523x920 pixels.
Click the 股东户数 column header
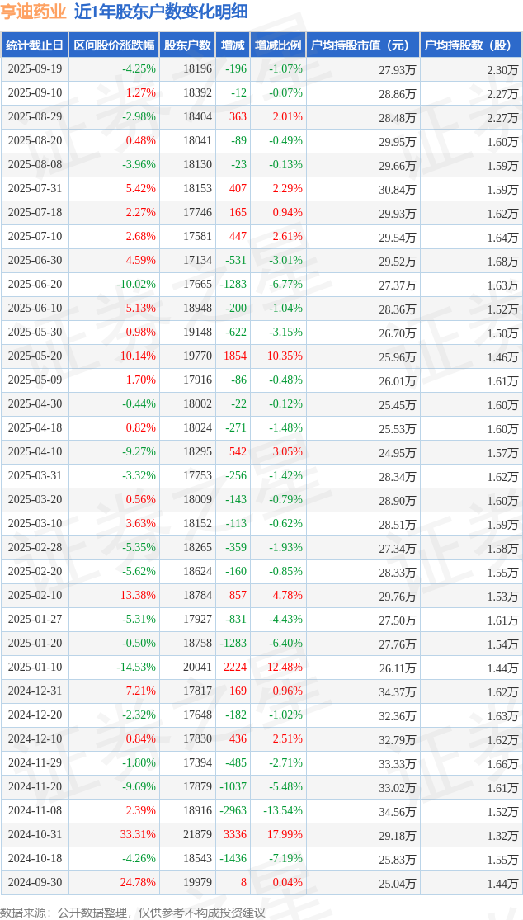(x=187, y=45)
